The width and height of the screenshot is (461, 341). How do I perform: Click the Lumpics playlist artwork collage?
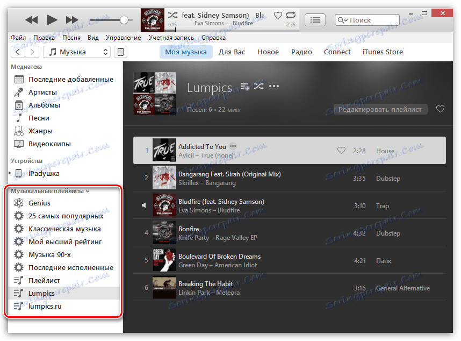point(155,93)
